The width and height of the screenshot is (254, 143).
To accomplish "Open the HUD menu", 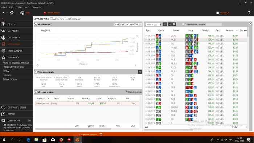I will 27,7.
